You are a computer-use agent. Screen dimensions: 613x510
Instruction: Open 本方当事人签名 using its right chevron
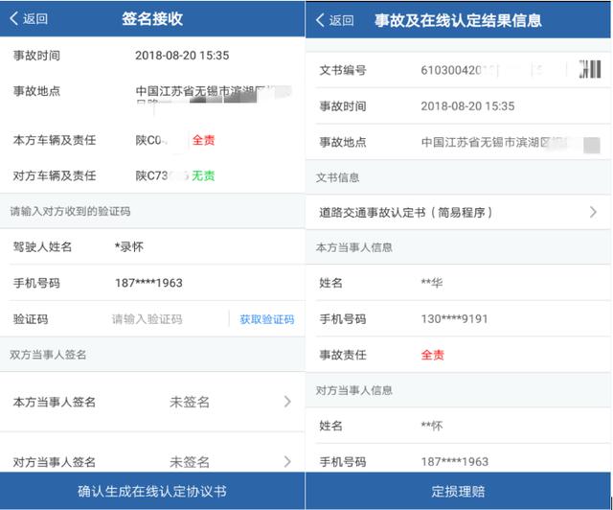click(x=287, y=402)
